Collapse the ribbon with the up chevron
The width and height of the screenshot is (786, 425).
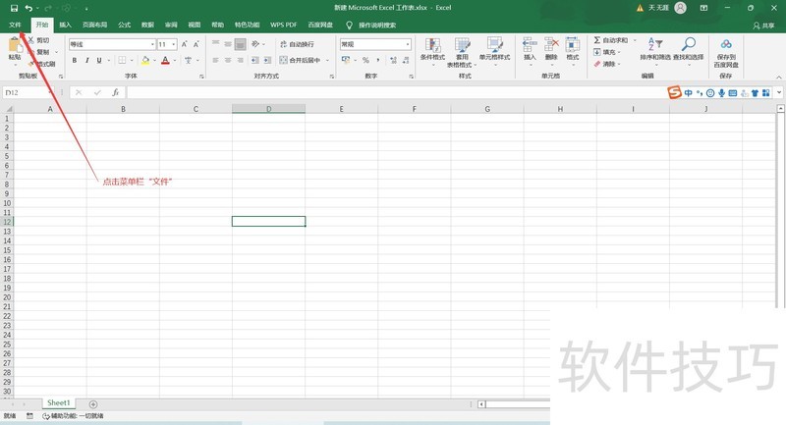click(778, 78)
